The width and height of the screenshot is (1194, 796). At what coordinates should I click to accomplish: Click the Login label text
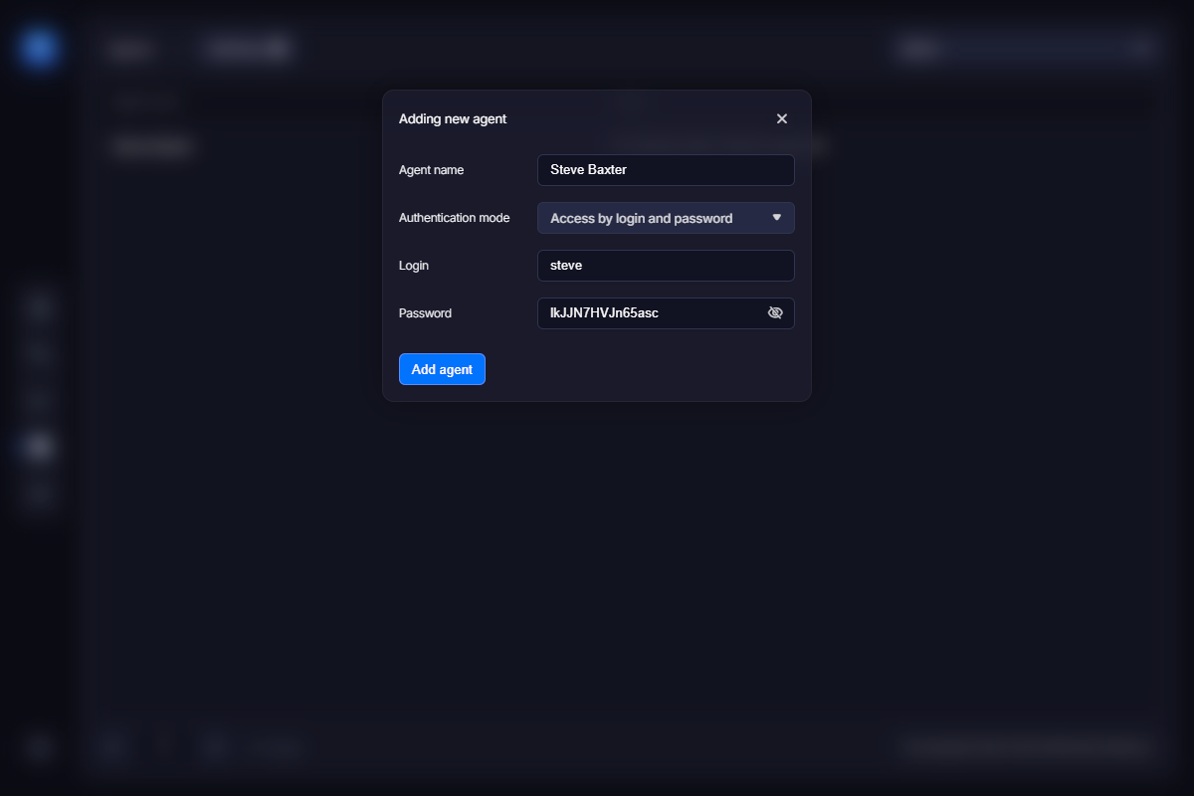click(414, 266)
